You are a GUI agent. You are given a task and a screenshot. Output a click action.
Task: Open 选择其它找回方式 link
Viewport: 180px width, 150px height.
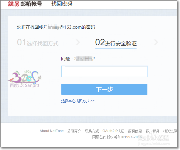point(78,101)
